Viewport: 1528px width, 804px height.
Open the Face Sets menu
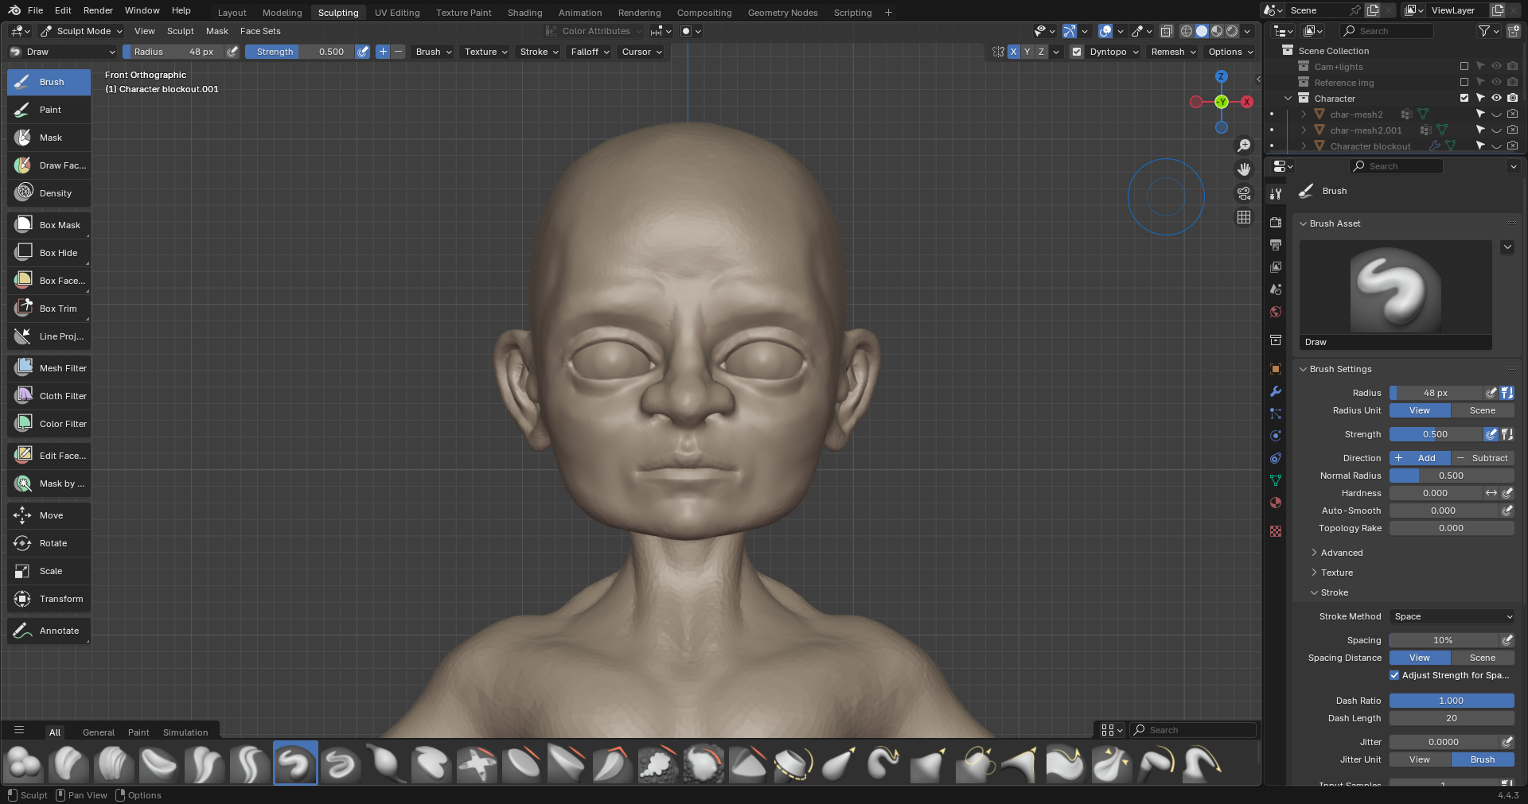click(260, 31)
